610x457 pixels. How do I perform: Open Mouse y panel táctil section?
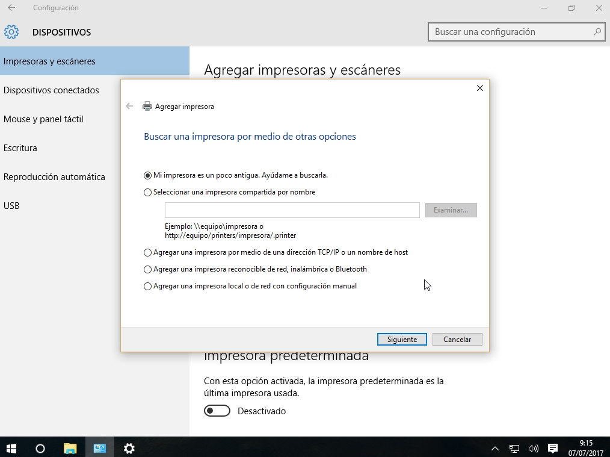click(x=43, y=119)
